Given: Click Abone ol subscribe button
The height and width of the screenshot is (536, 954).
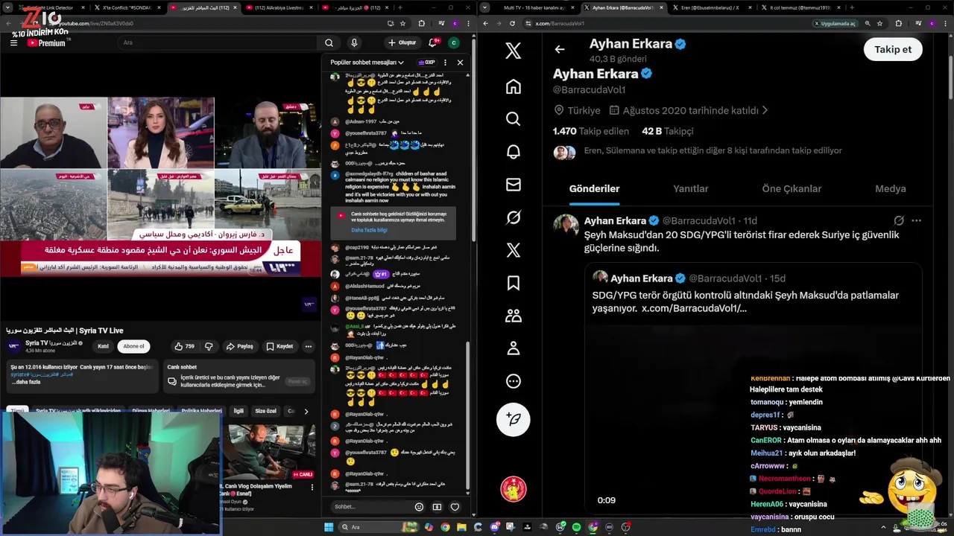Looking at the screenshot, I should 133,346.
